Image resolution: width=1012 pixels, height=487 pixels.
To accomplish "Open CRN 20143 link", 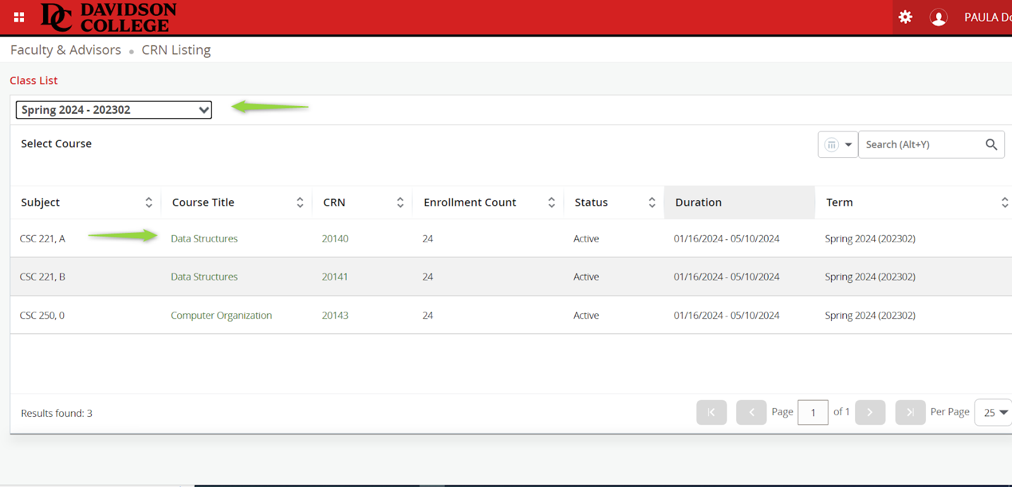I will [x=335, y=315].
